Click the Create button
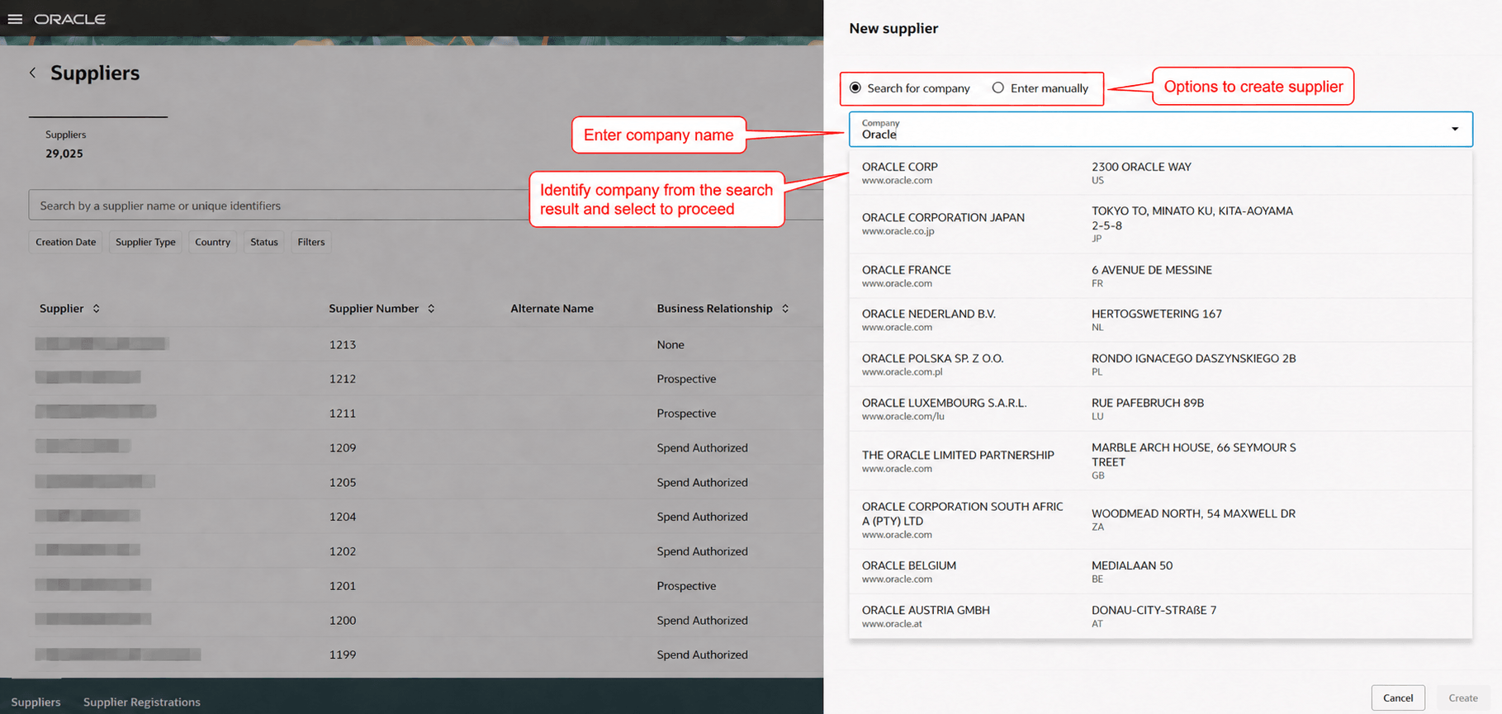The height and width of the screenshot is (714, 1502). pos(1463,697)
